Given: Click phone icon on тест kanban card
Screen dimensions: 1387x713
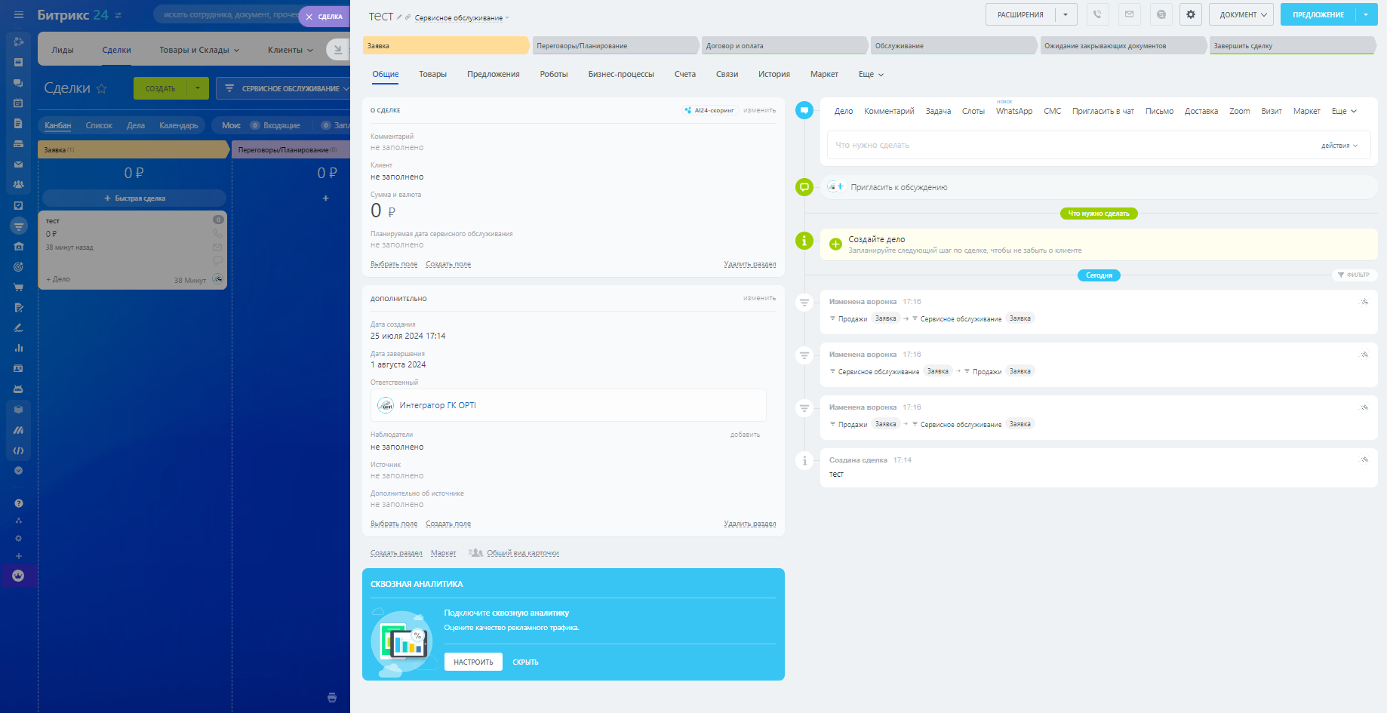Looking at the screenshot, I should click(217, 234).
